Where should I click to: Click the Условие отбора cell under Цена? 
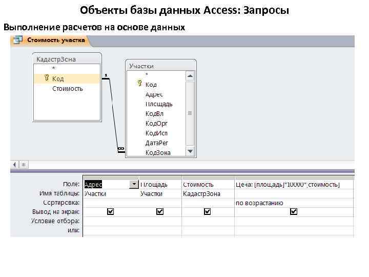294,221
